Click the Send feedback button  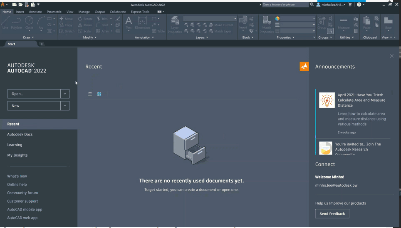[332, 214]
